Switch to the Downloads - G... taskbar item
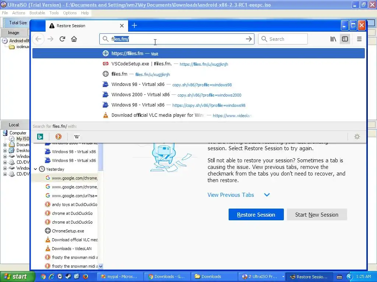Viewport: 377px width, 282px height. pyautogui.click(x=168, y=276)
